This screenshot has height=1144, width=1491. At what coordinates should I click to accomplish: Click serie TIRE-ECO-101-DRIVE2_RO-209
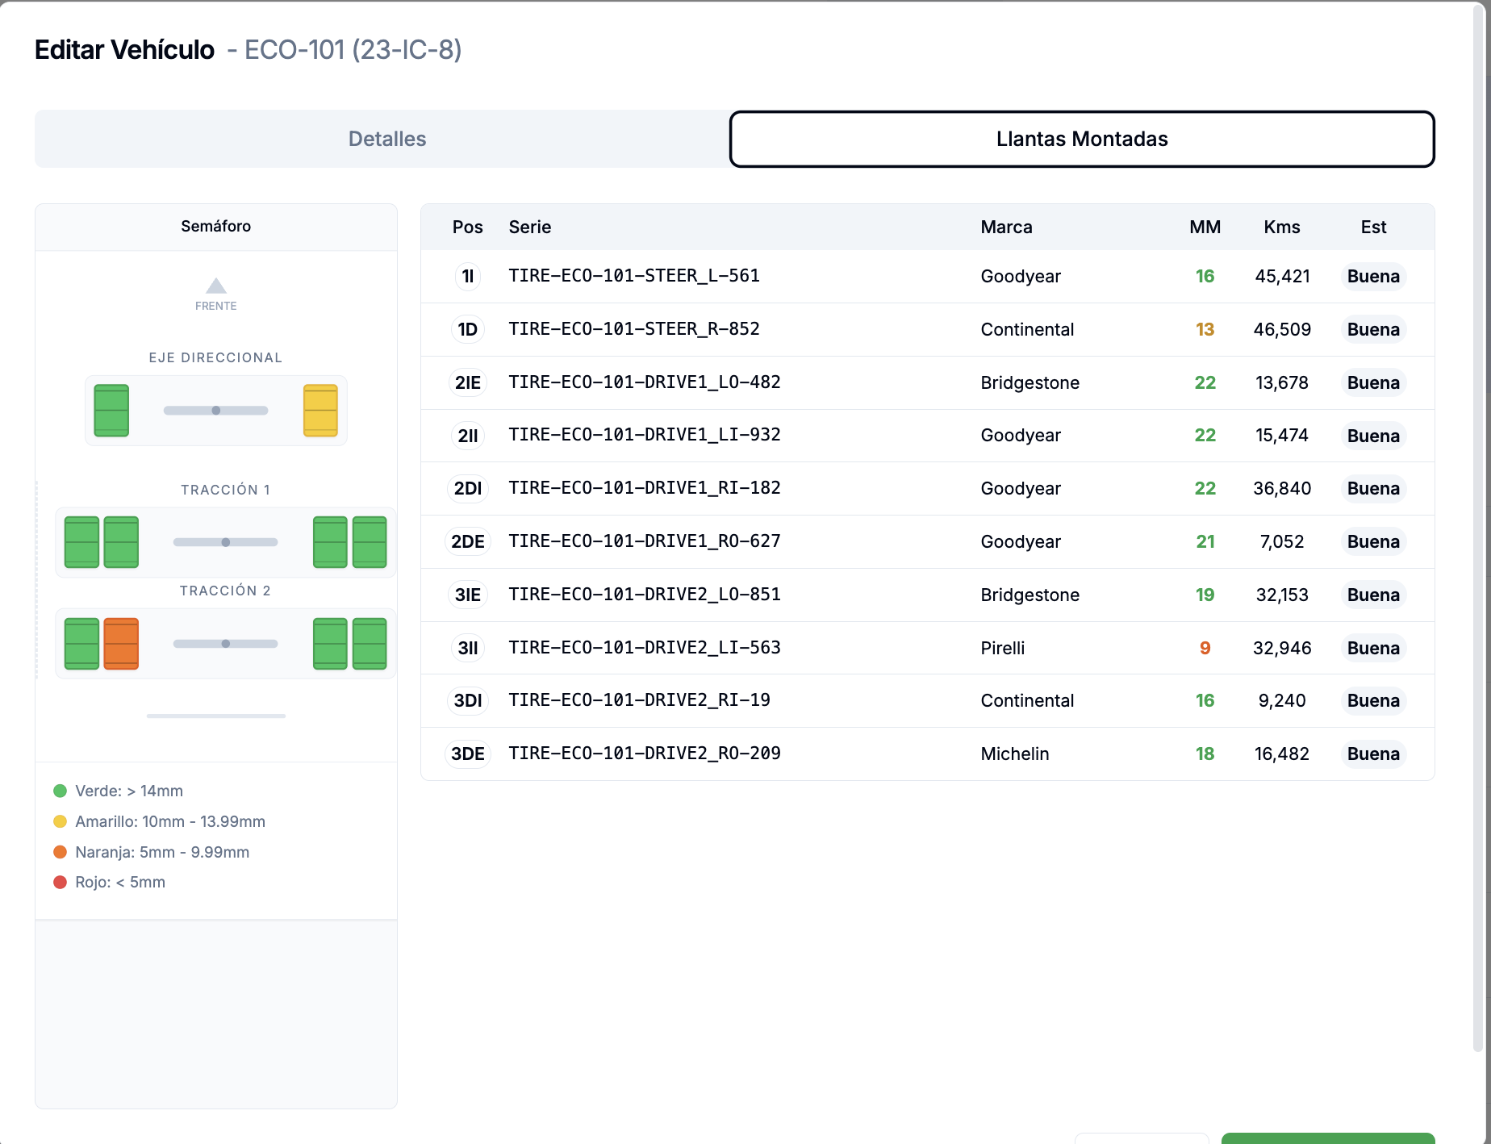645,754
